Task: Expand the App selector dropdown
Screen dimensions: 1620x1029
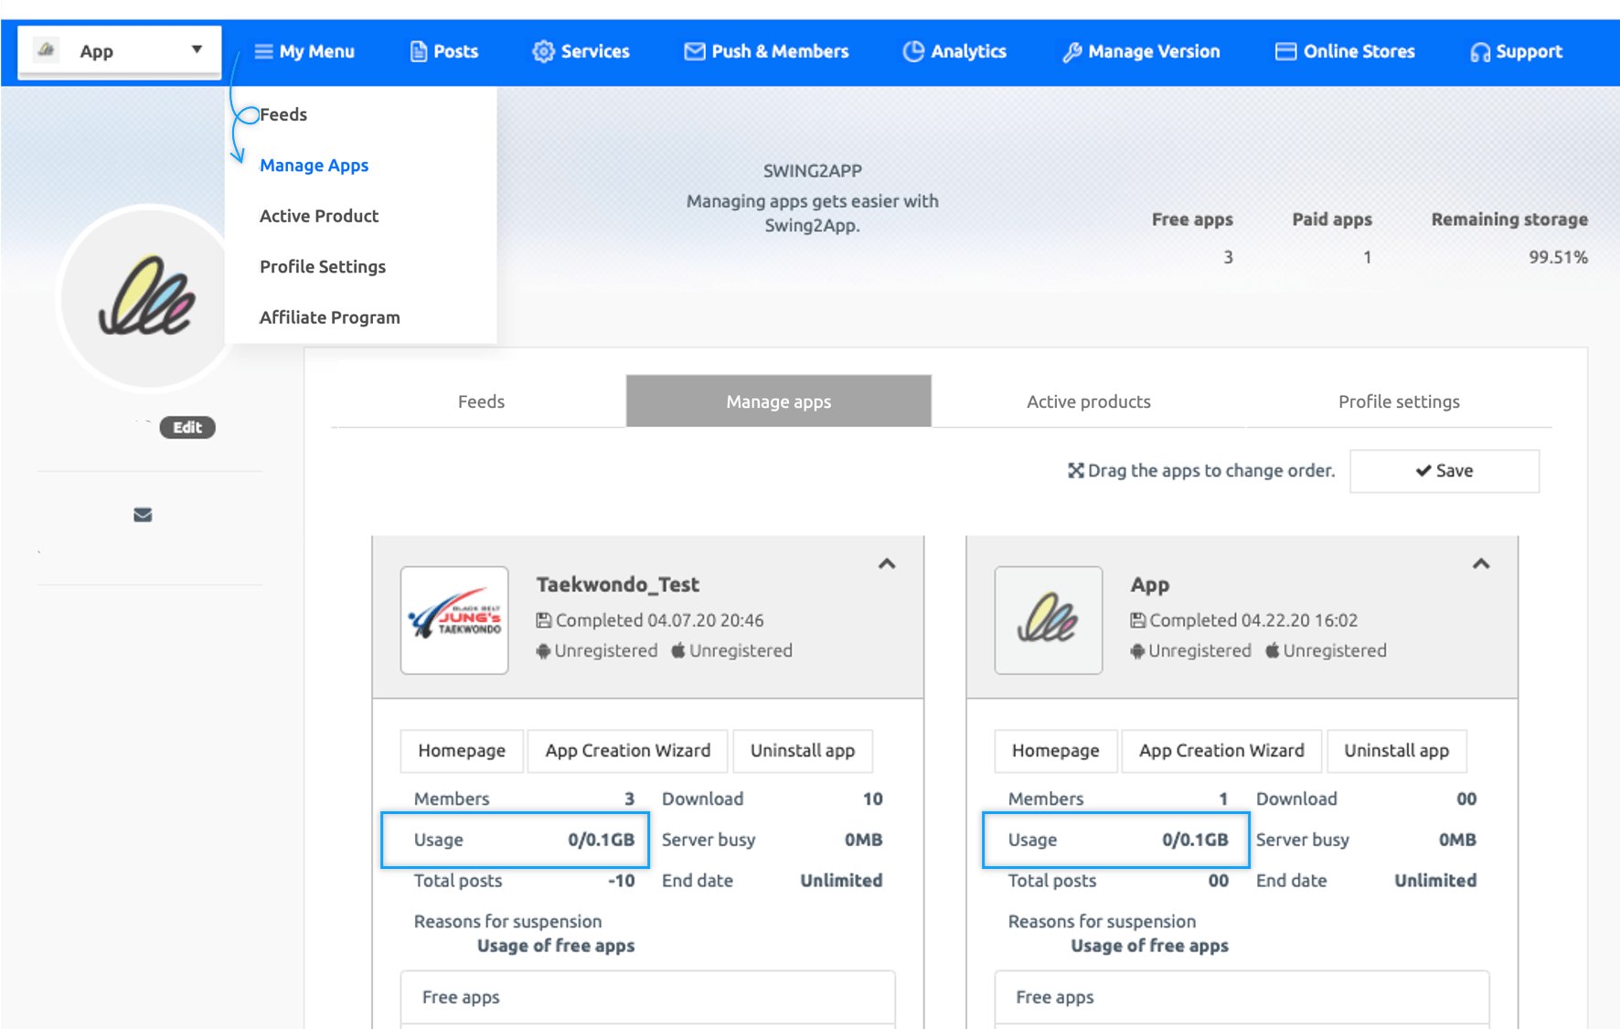Action: (x=120, y=51)
